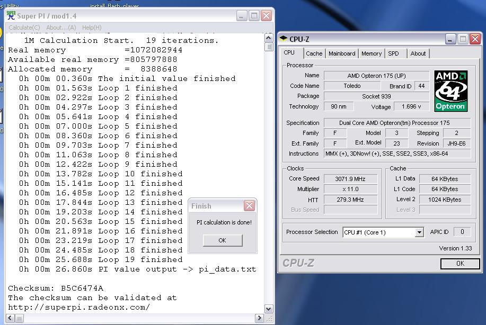Click the APIC ID value field
The image size is (486, 325).
coord(462,232)
